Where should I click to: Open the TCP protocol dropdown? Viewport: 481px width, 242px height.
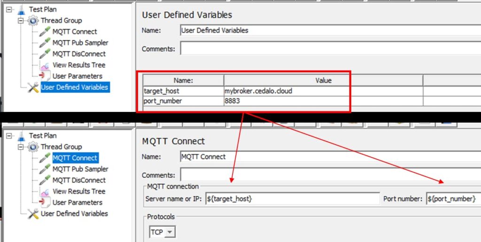170,232
